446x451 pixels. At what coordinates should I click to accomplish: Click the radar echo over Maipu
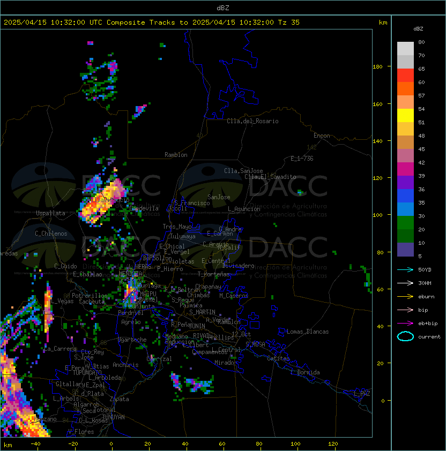pos(131,293)
